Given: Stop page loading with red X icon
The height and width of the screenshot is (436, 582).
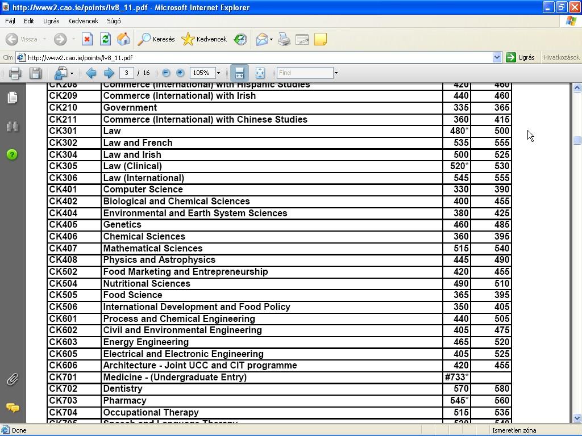Looking at the screenshot, I should tap(87, 39).
